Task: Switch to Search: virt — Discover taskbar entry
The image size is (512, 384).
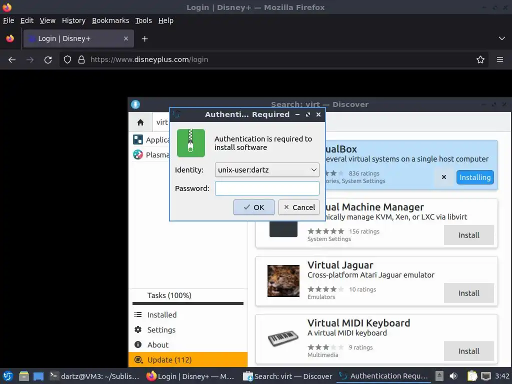Action: tap(287, 376)
